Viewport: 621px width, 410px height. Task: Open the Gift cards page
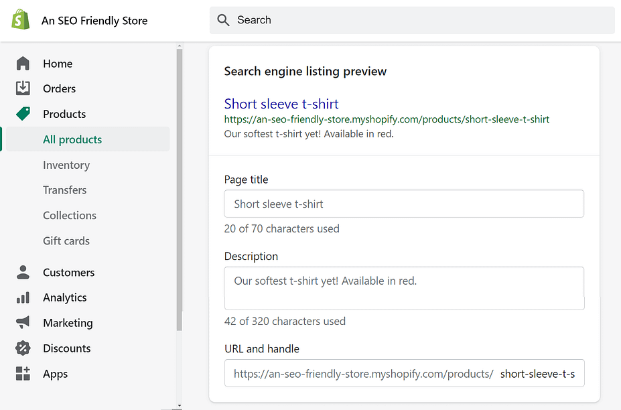(66, 241)
